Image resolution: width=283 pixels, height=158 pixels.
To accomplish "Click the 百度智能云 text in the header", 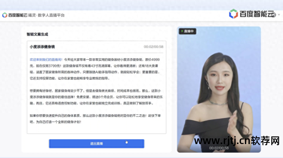I will 18,15.
